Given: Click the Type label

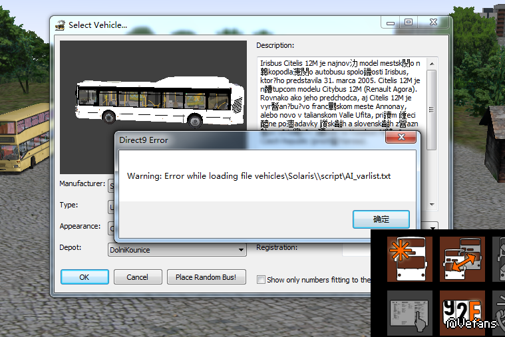Looking at the screenshot, I should coord(69,205).
